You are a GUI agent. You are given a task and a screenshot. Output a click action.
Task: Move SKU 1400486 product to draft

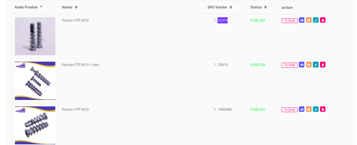point(289,110)
